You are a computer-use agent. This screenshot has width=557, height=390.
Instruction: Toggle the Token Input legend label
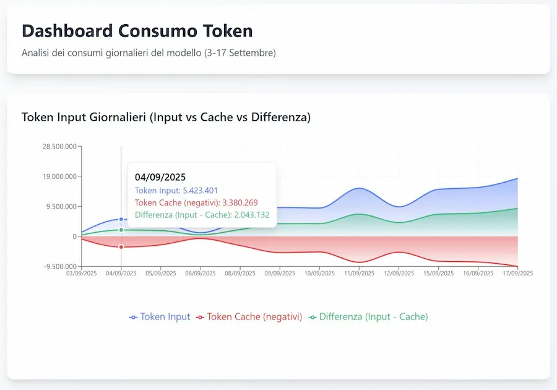click(165, 316)
